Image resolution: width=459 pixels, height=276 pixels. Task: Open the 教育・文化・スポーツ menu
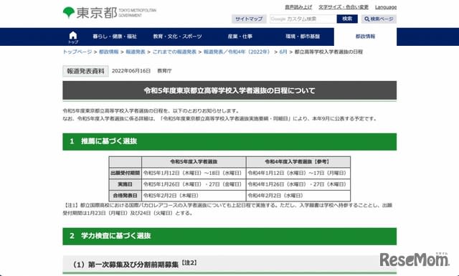click(177, 37)
